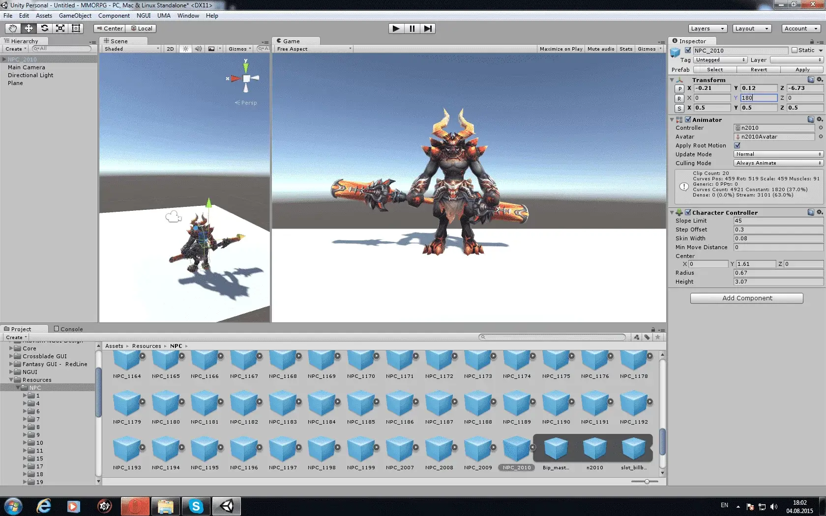826x516 pixels.
Task: Click the Add Component button
Action: click(746, 298)
